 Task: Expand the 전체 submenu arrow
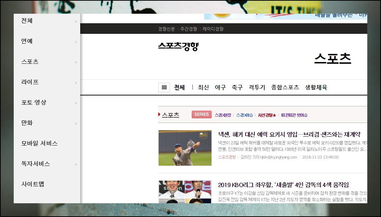coord(76,21)
